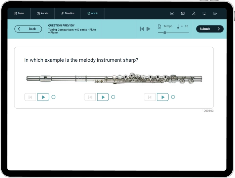This screenshot has width=235, height=178.
Task: Click the logout exit icon
Action: (x=215, y=13)
